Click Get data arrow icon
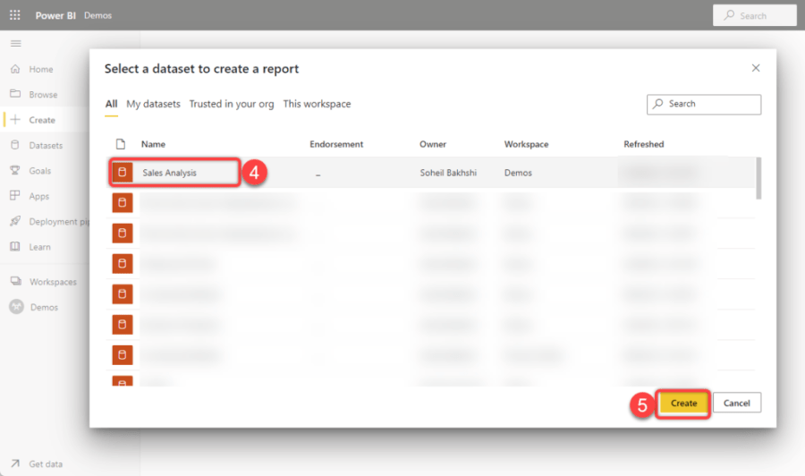The width and height of the screenshot is (805, 476). 15,463
